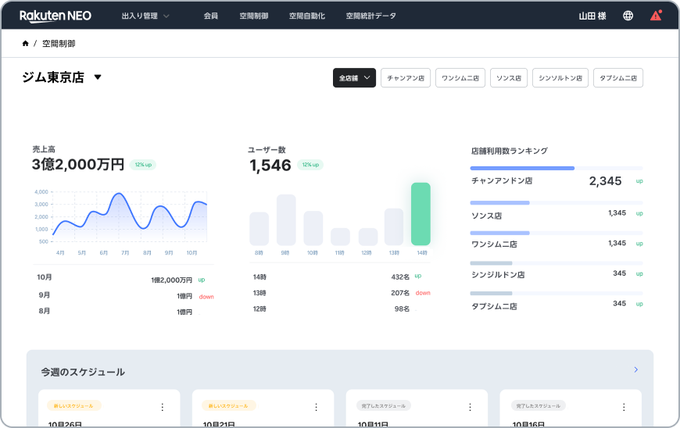Click the Rakuten NEO logo

click(x=55, y=16)
